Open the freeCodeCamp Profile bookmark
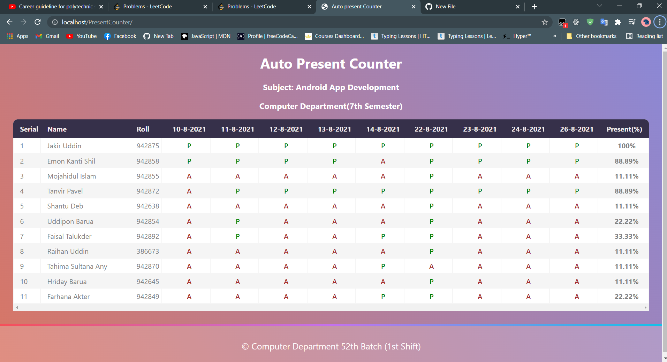The image size is (667, 362). pyautogui.click(x=267, y=36)
